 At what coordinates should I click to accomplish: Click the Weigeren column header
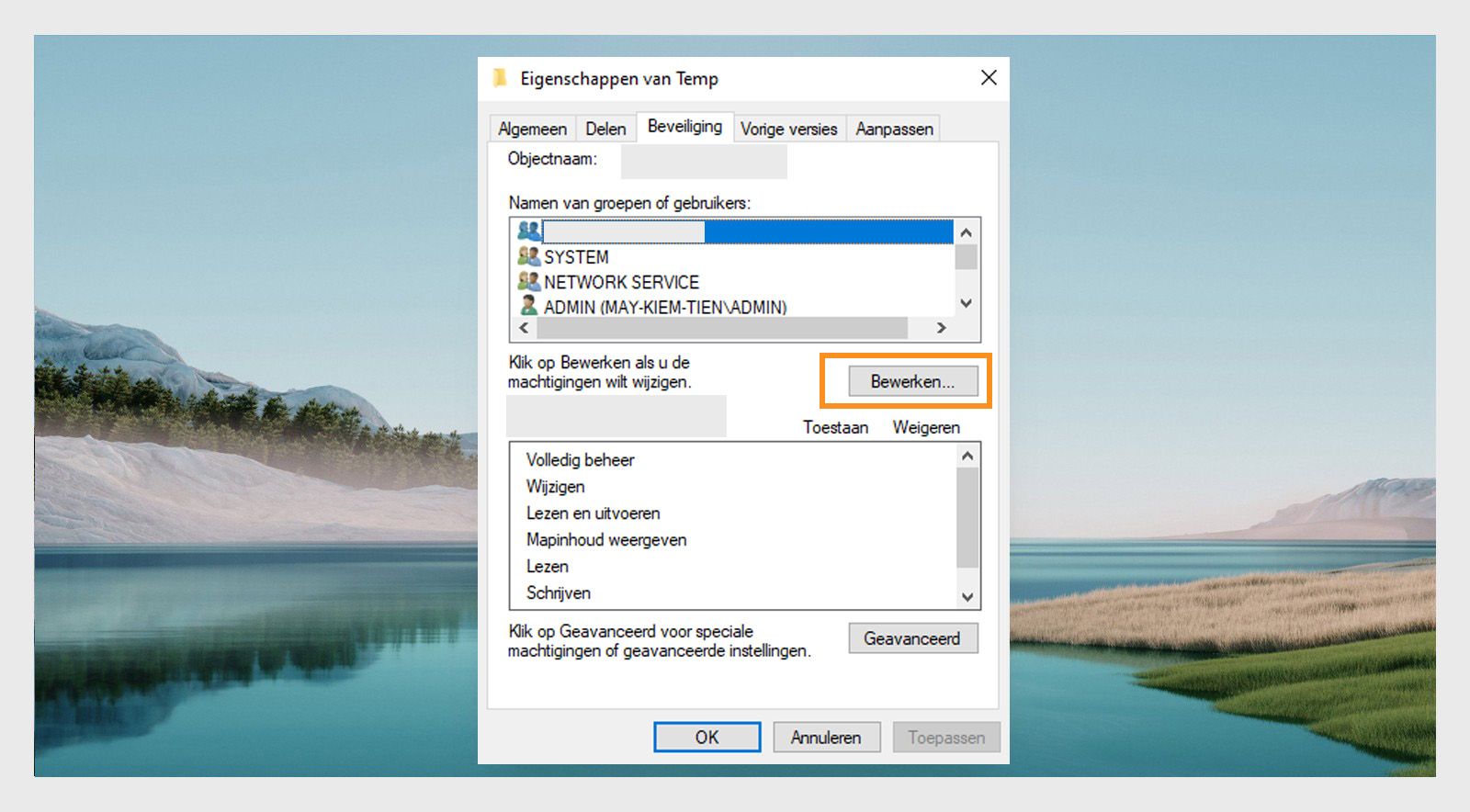click(x=926, y=427)
